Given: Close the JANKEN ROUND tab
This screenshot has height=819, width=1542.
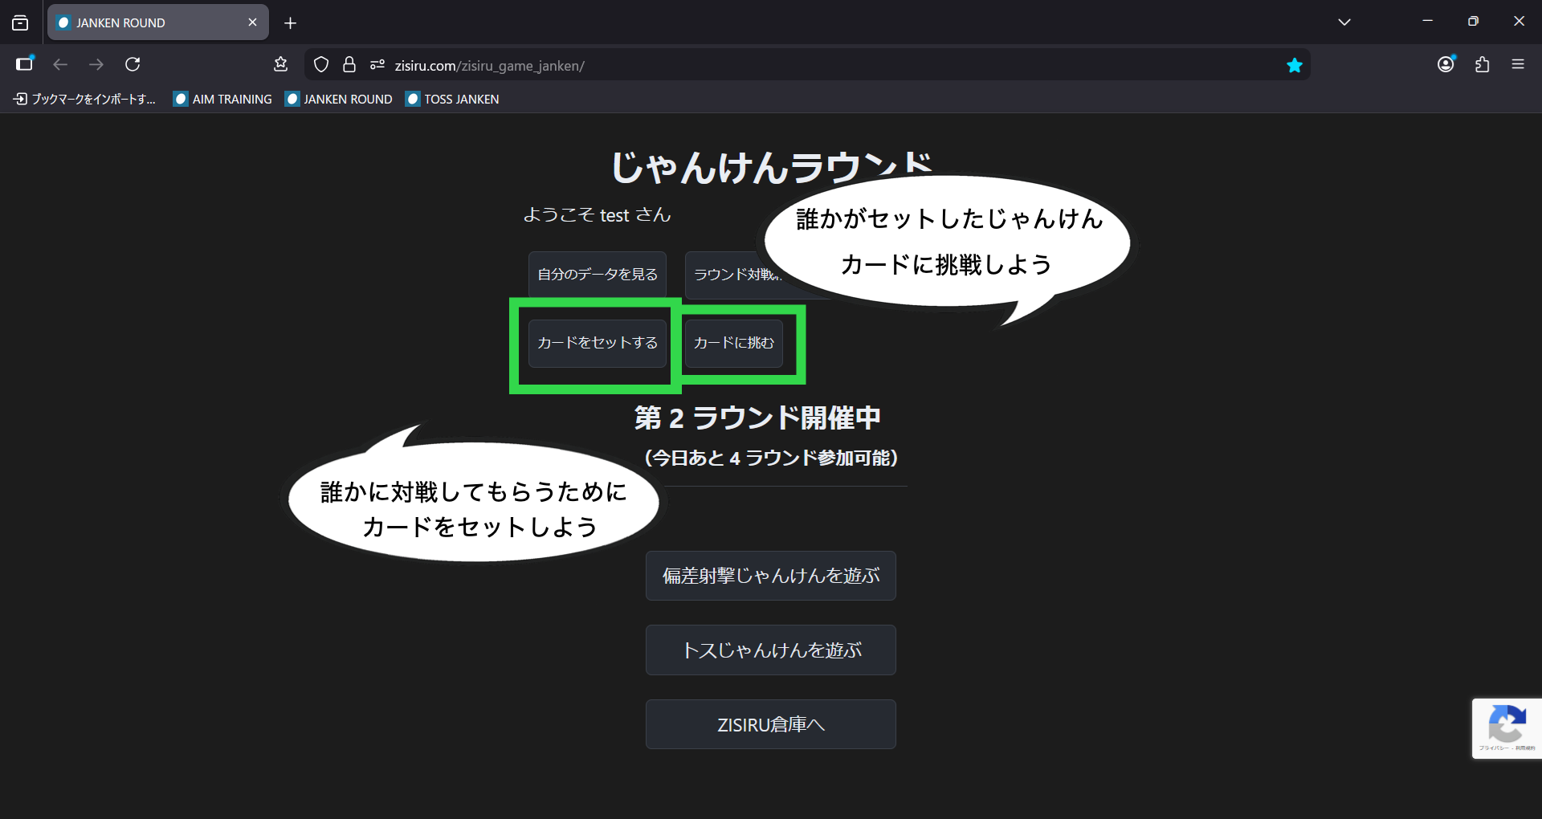Looking at the screenshot, I should click(x=252, y=22).
